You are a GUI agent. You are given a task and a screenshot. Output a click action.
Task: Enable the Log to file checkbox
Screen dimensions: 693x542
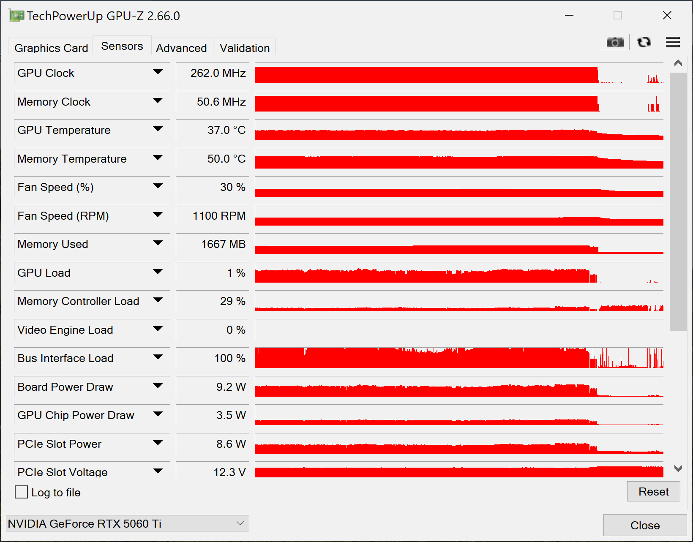click(21, 492)
